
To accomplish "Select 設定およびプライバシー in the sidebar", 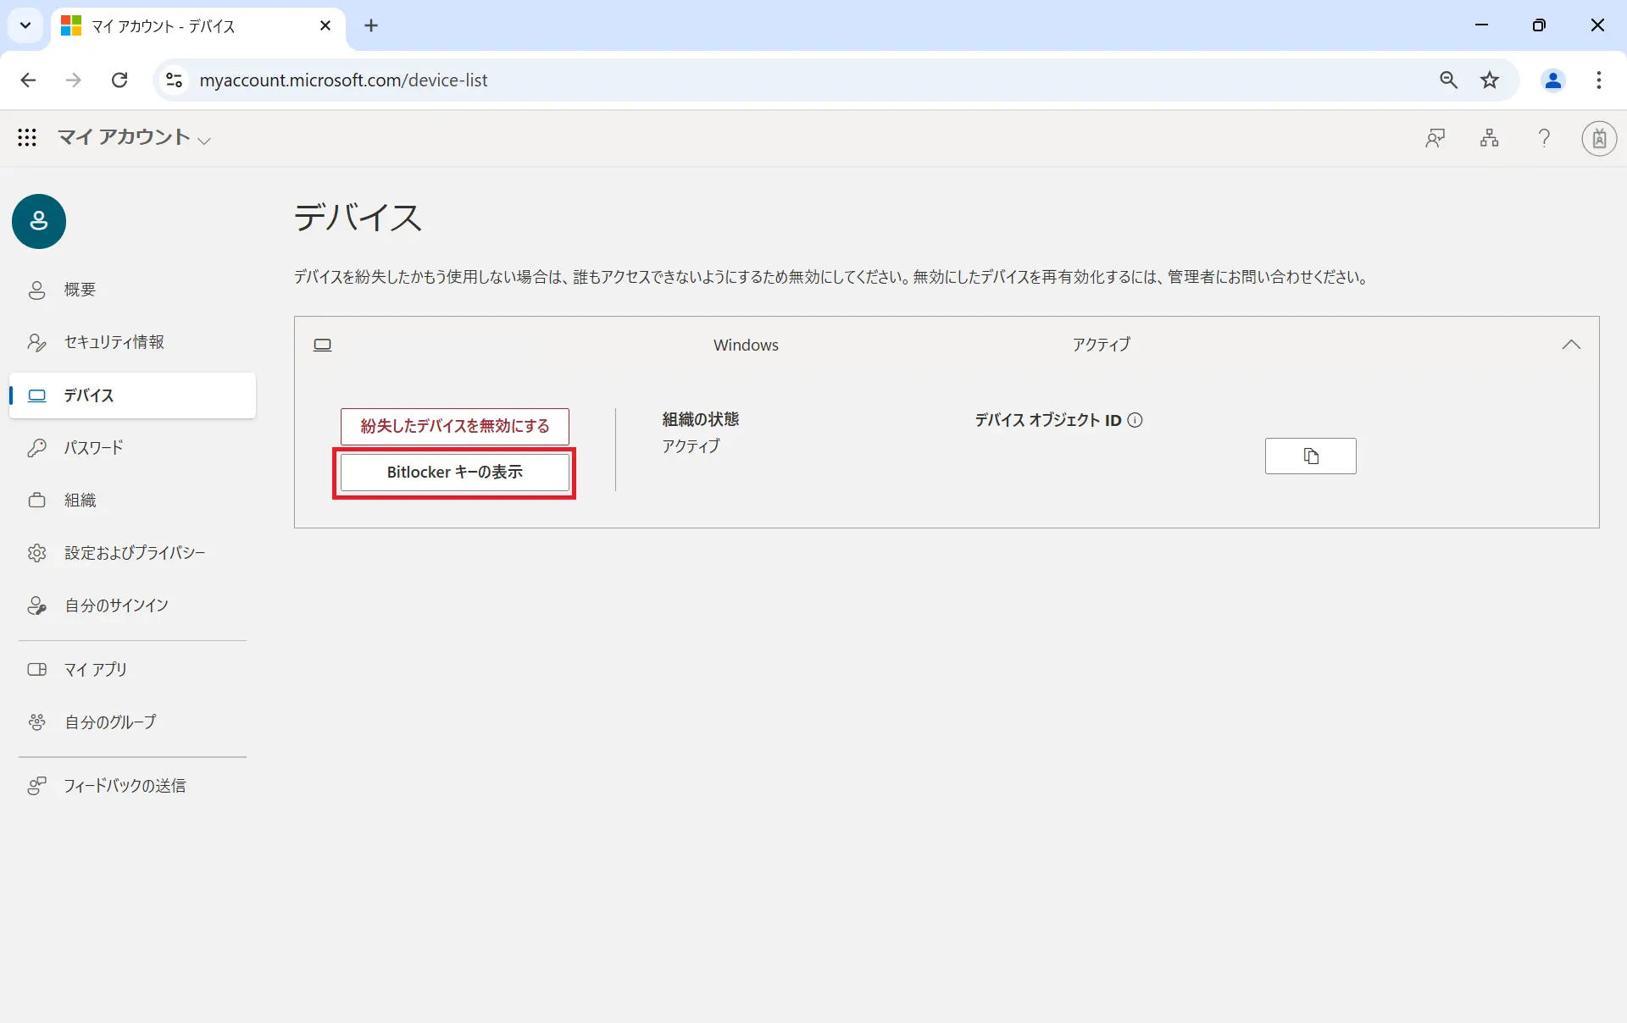I will tap(134, 553).
